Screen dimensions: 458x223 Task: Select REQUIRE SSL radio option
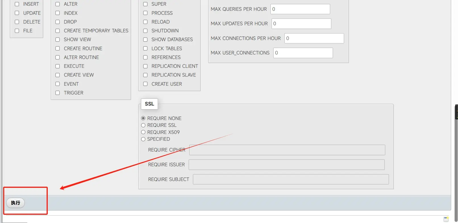tap(143, 125)
